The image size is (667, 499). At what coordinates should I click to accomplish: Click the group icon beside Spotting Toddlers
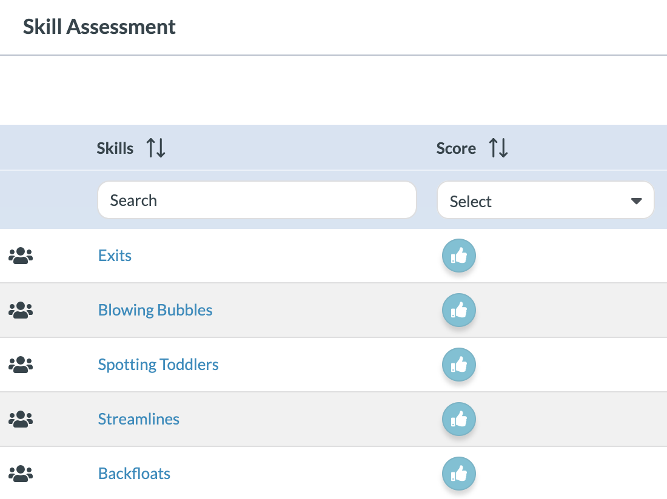tap(20, 365)
